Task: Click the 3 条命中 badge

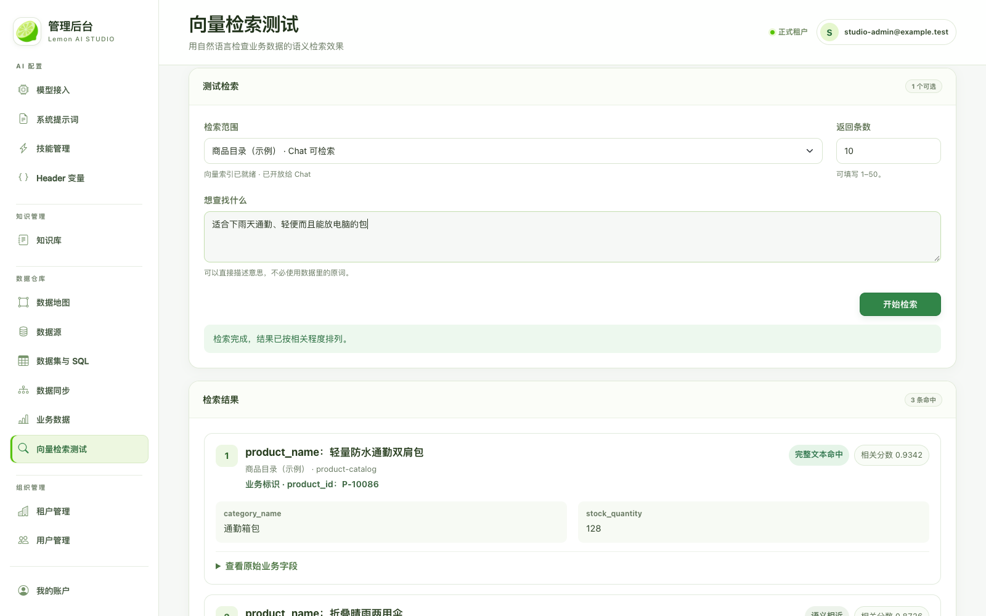Action: 923,400
